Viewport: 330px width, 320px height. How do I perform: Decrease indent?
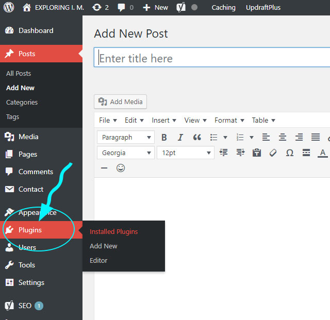click(x=223, y=153)
